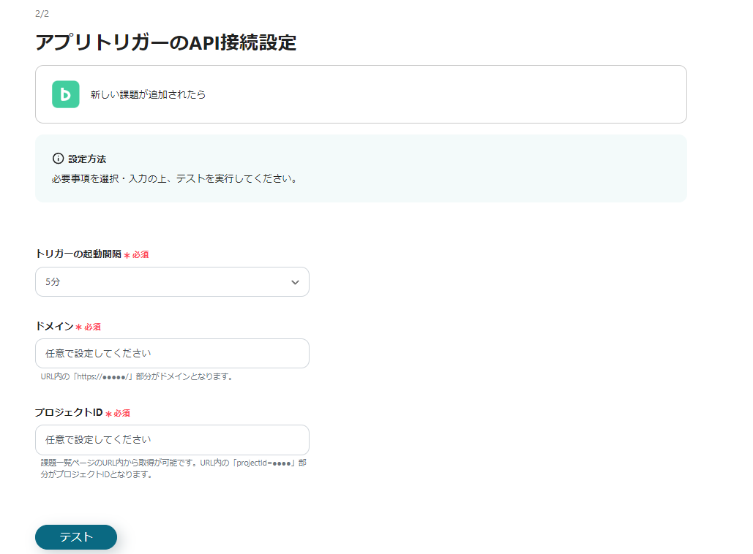
Task: Click the instruction text about running the test
Action: click(x=176, y=178)
